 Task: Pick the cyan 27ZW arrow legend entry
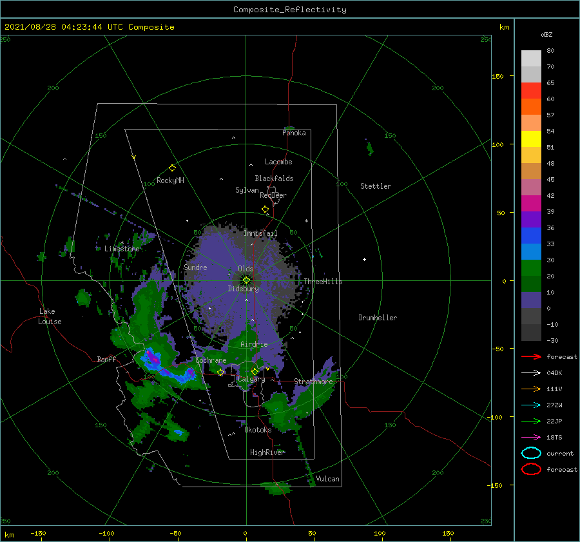point(531,405)
